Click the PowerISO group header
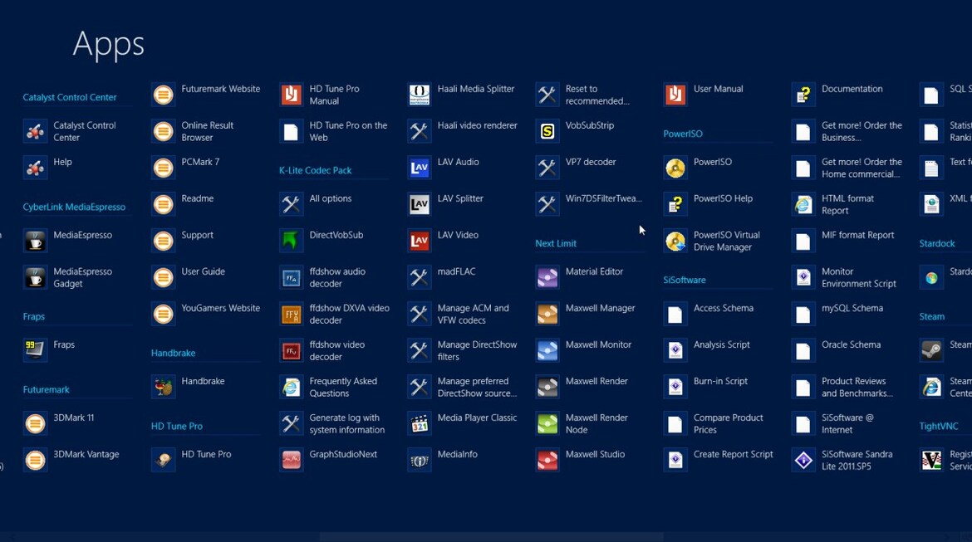This screenshot has height=542, width=972. [683, 134]
